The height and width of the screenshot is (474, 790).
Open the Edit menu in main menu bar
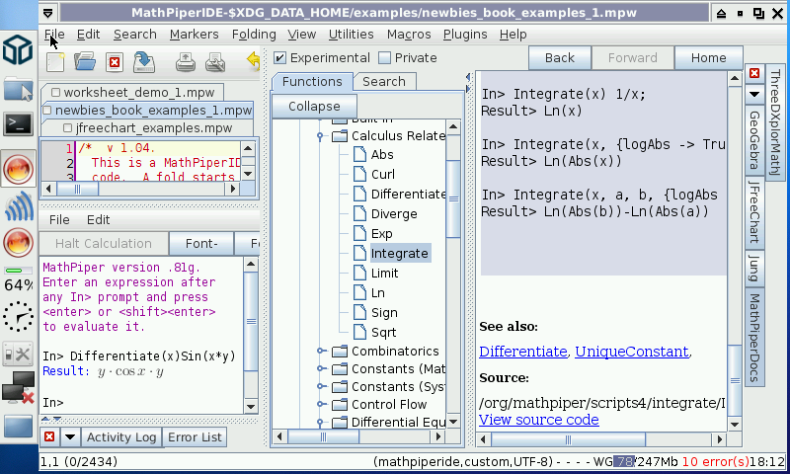(x=88, y=35)
